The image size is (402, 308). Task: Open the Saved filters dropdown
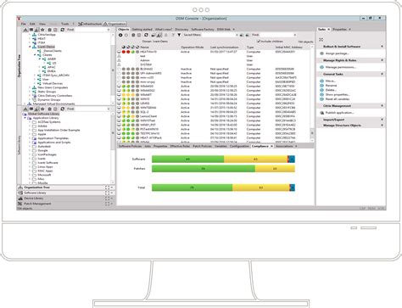(x=237, y=35)
